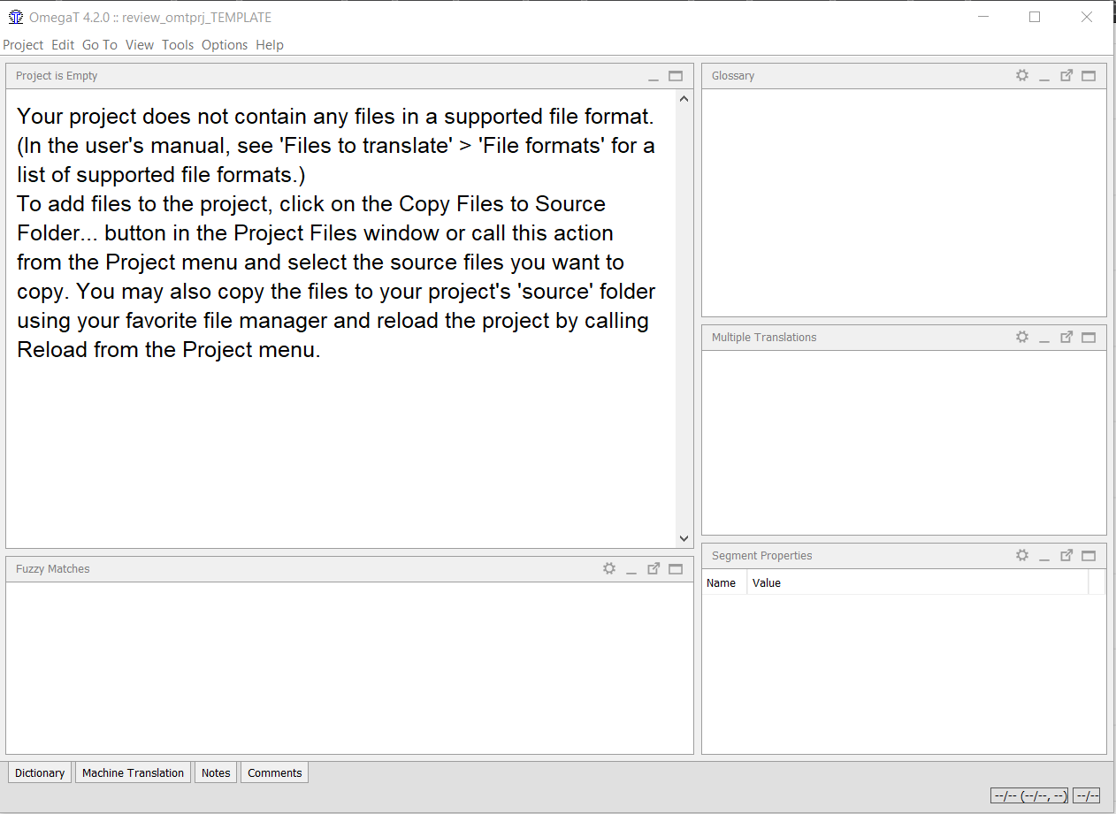Maximize the Multiple Translations pane
The image size is (1116, 814).
coord(1089,337)
